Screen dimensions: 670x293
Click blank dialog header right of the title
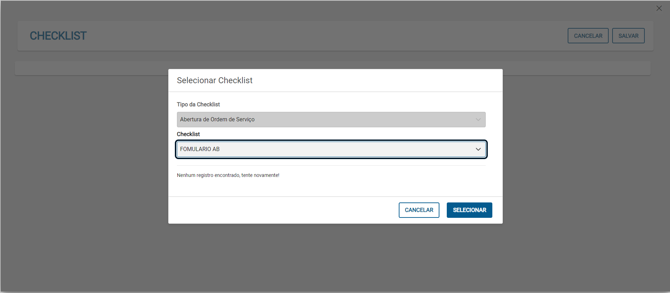[378, 80]
